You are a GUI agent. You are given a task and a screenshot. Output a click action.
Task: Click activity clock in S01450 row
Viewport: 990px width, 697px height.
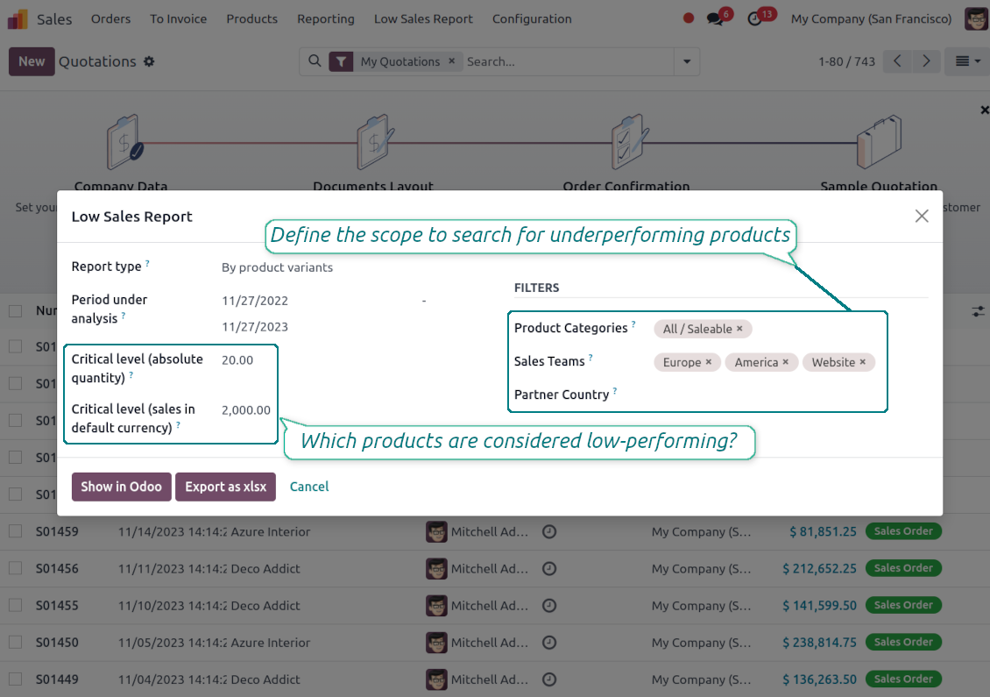pyautogui.click(x=549, y=643)
